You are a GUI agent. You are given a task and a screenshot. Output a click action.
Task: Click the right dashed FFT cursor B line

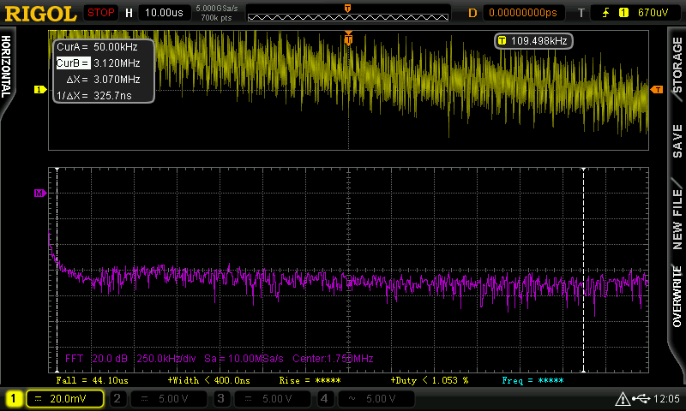pos(583,270)
